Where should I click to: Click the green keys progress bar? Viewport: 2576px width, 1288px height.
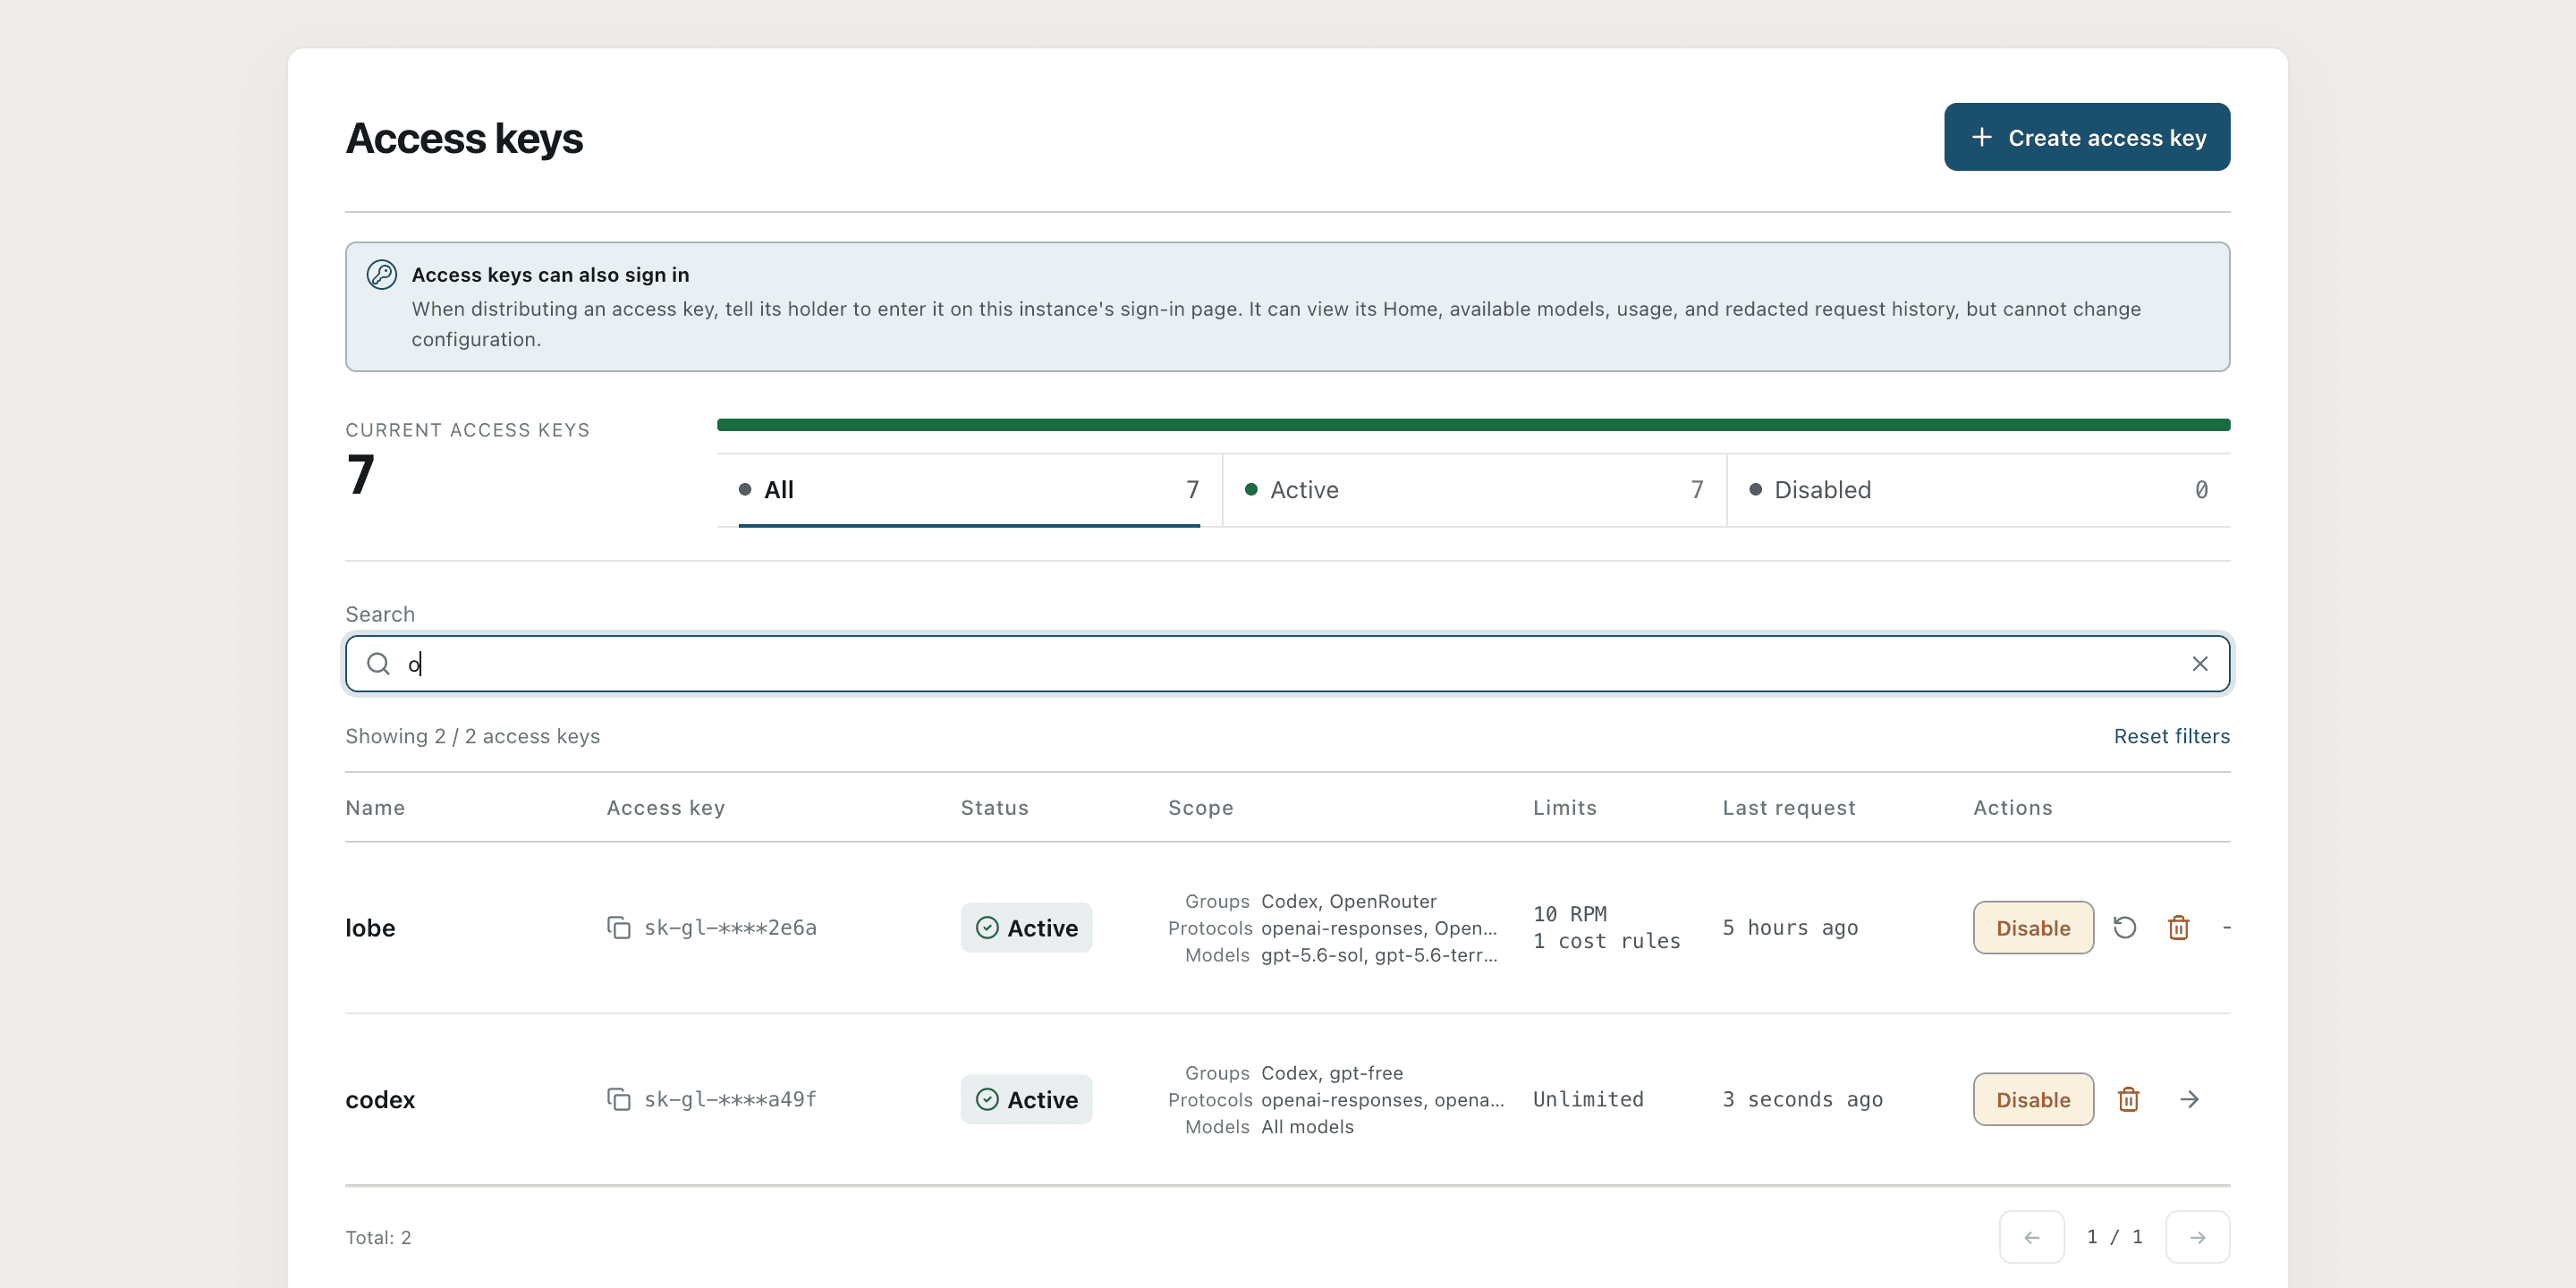pyautogui.click(x=1473, y=425)
